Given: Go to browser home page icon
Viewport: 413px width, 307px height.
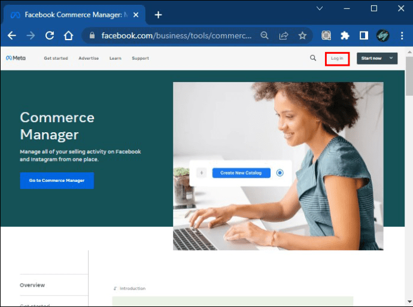Looking at the screenshot, I should (68, 35).
